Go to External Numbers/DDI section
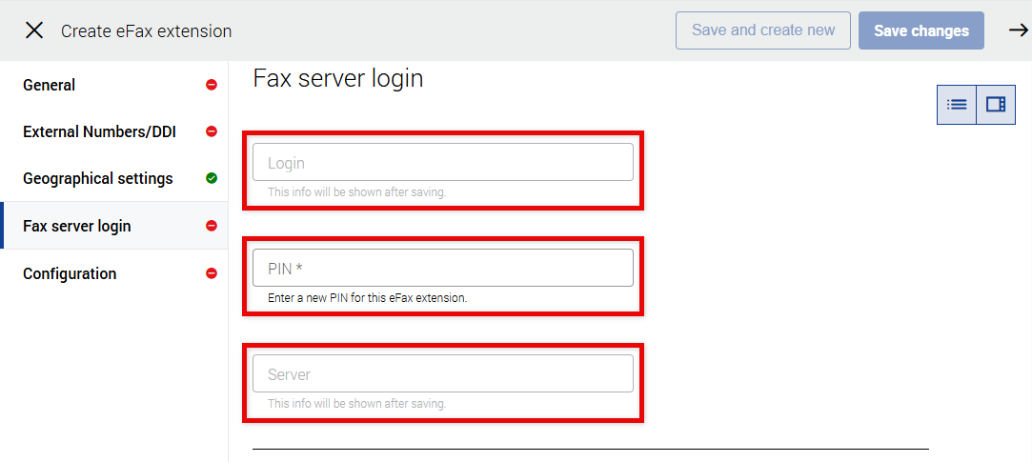Screen dimensions: 1032x462 [99, 131]
